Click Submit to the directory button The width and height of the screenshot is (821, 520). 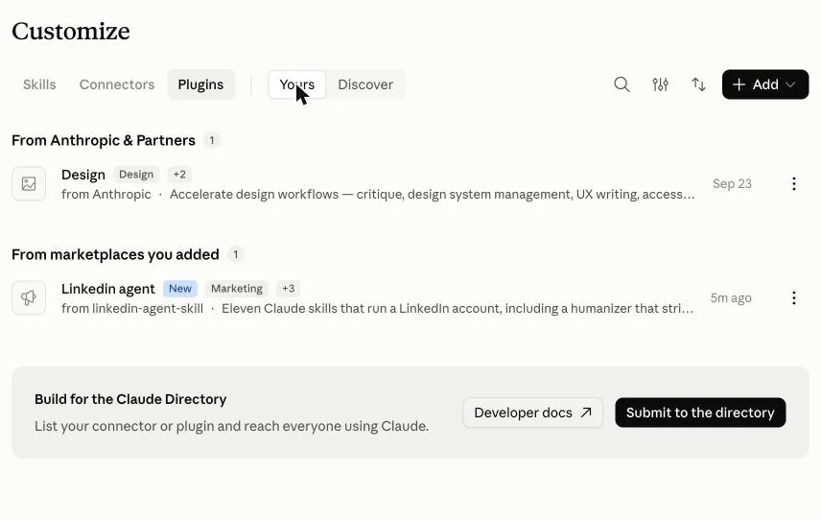click(700, 413)
